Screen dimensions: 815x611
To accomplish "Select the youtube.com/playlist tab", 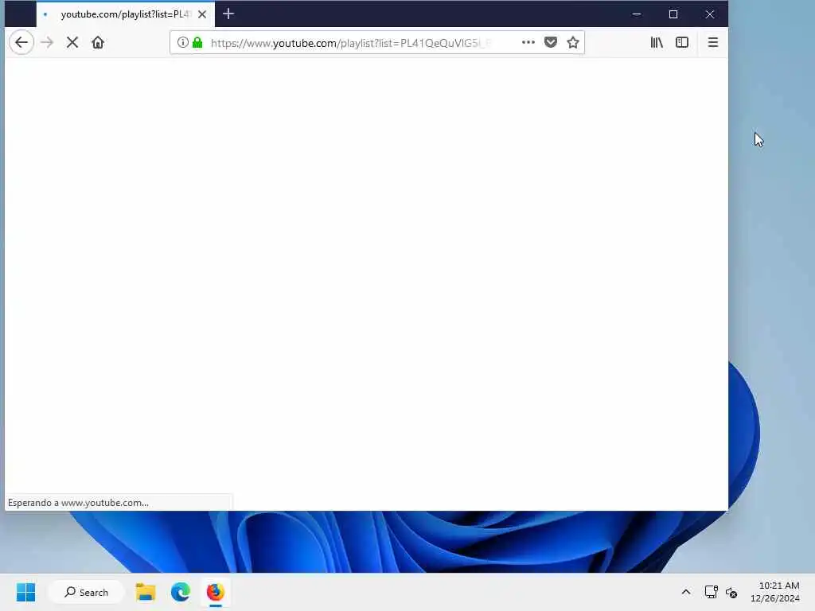I will point(125,14).
